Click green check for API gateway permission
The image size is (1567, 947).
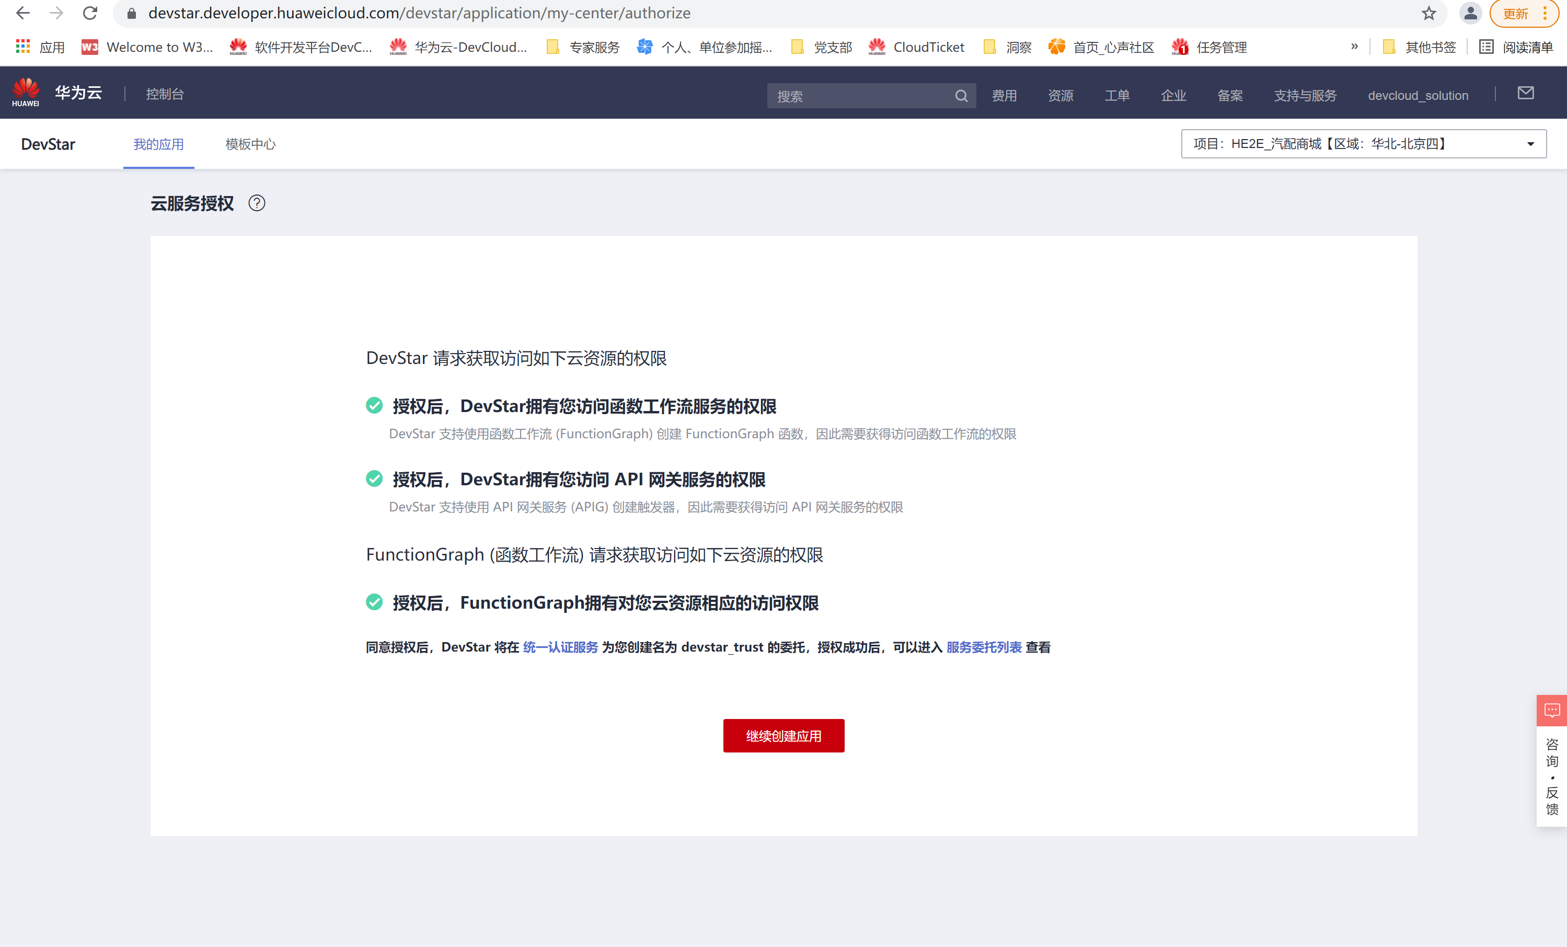click(x=374, y=479)
